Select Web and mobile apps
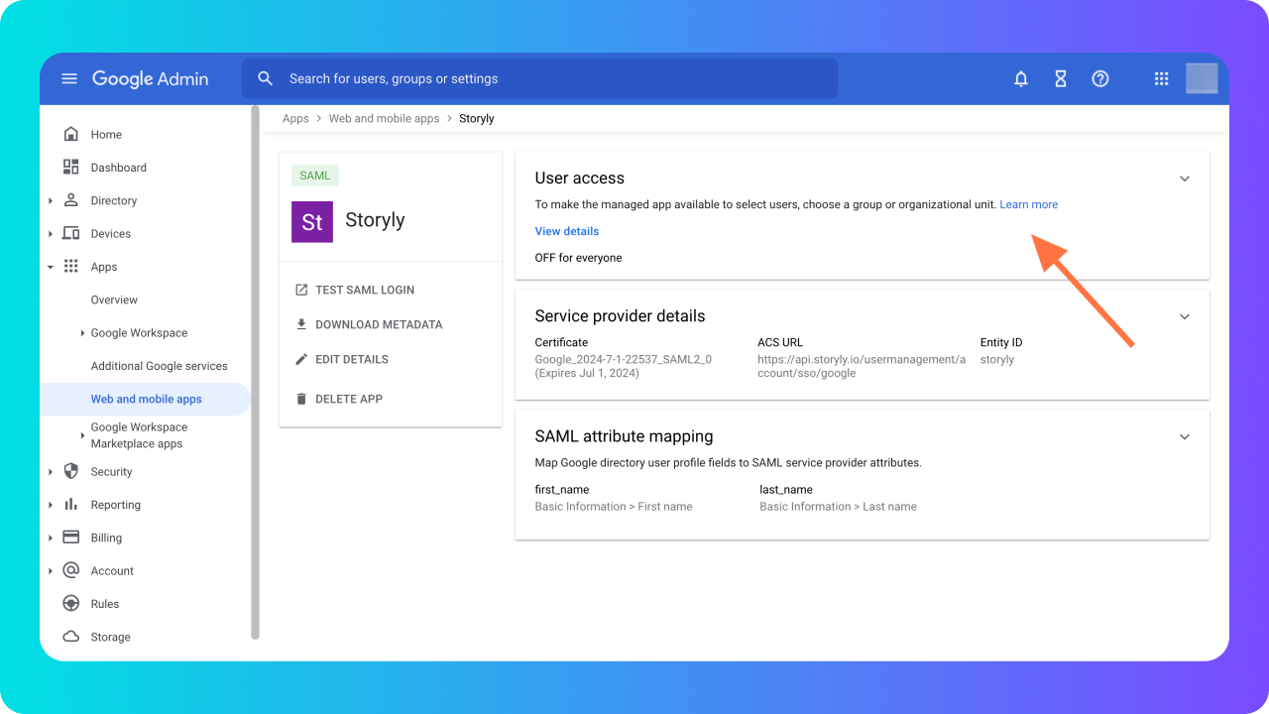The height and width of the screenshot is (714, 1269). (145, 399)
